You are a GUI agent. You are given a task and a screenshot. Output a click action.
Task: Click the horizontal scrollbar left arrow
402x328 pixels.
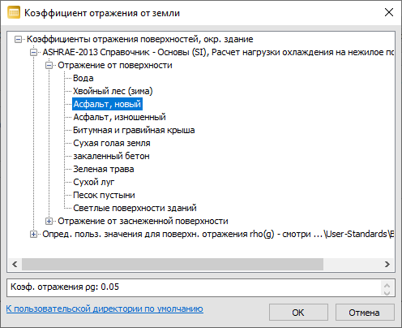pyautogui.click(x=15, y=264)
